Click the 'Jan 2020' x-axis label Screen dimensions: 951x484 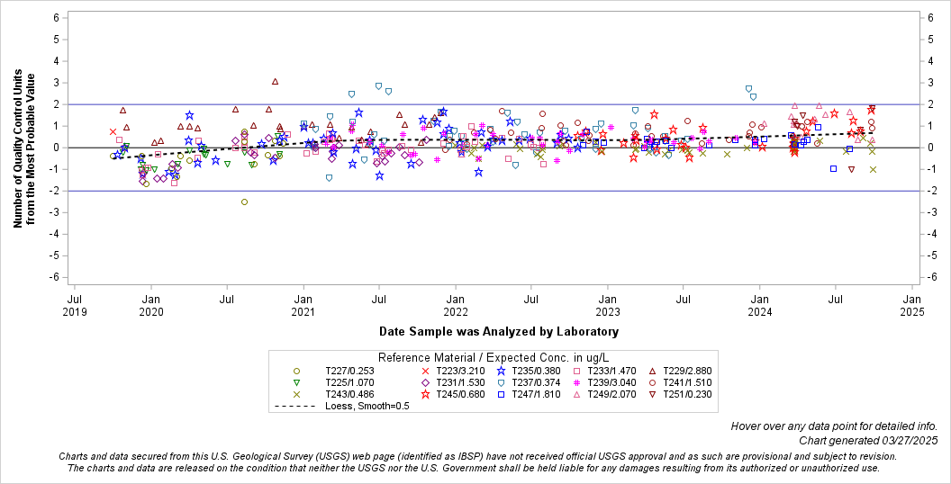151,305
